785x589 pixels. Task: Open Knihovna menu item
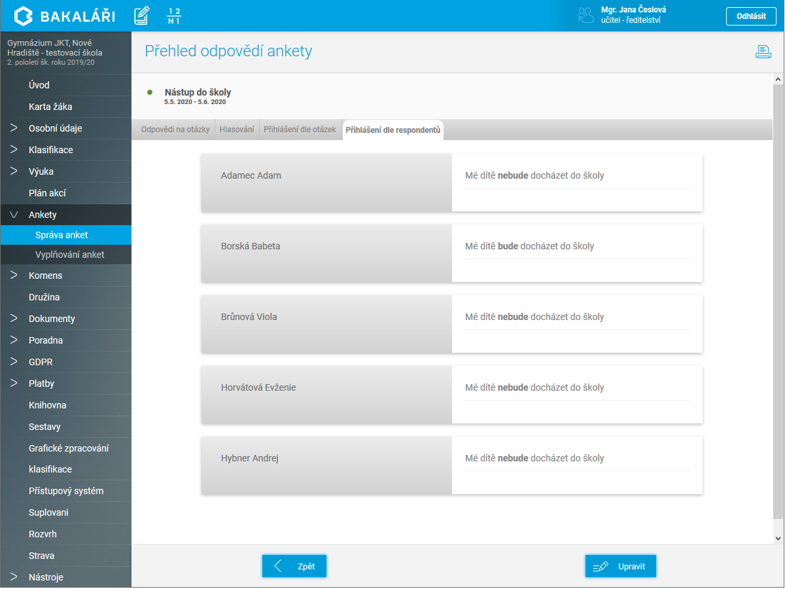click(65, 405)
